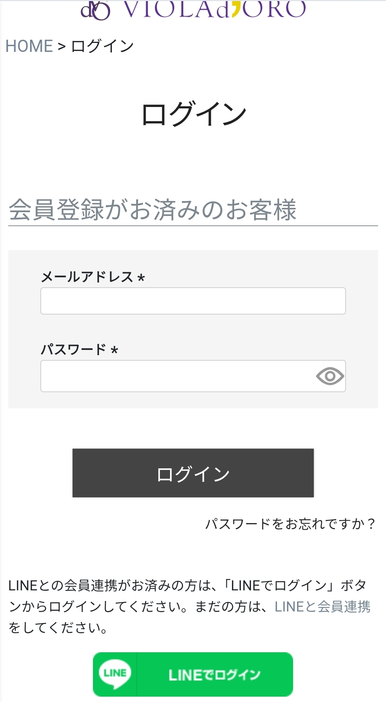
Task: Click the 会員登録がお済みのお客様 heading
Action: (x=154, y=210)
